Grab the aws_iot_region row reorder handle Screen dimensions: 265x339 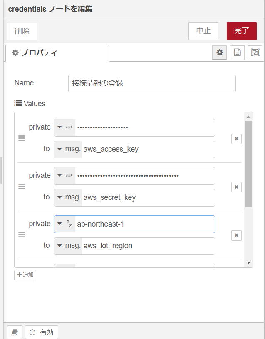pos(22,234)
